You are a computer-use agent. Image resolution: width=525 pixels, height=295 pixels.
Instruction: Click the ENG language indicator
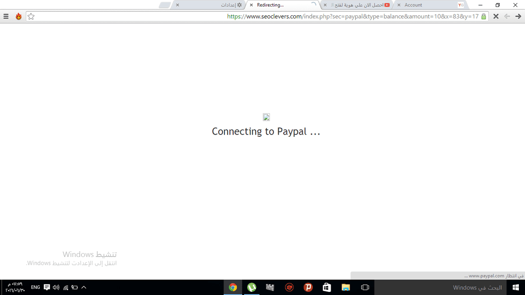[x=36, y=288]
